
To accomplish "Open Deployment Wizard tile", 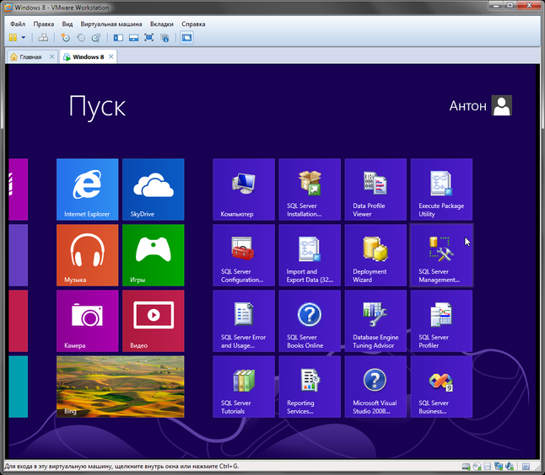I will [375, 255].
